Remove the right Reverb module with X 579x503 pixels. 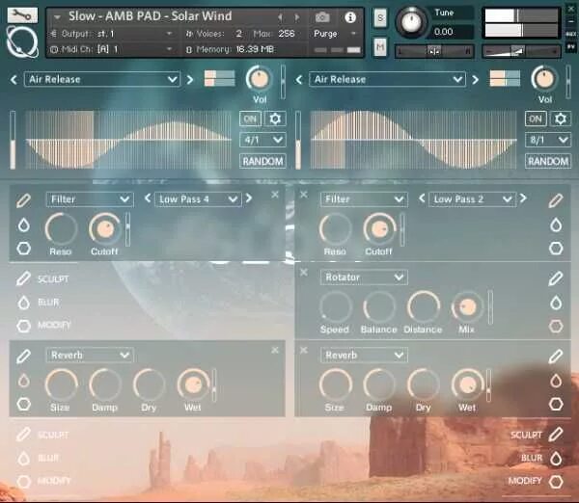[304, 350]
